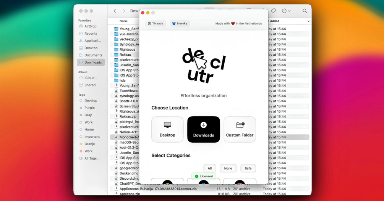Open Shared in the Finder sidebar
This screenshot has height=201, width=384.
[91, 85]
